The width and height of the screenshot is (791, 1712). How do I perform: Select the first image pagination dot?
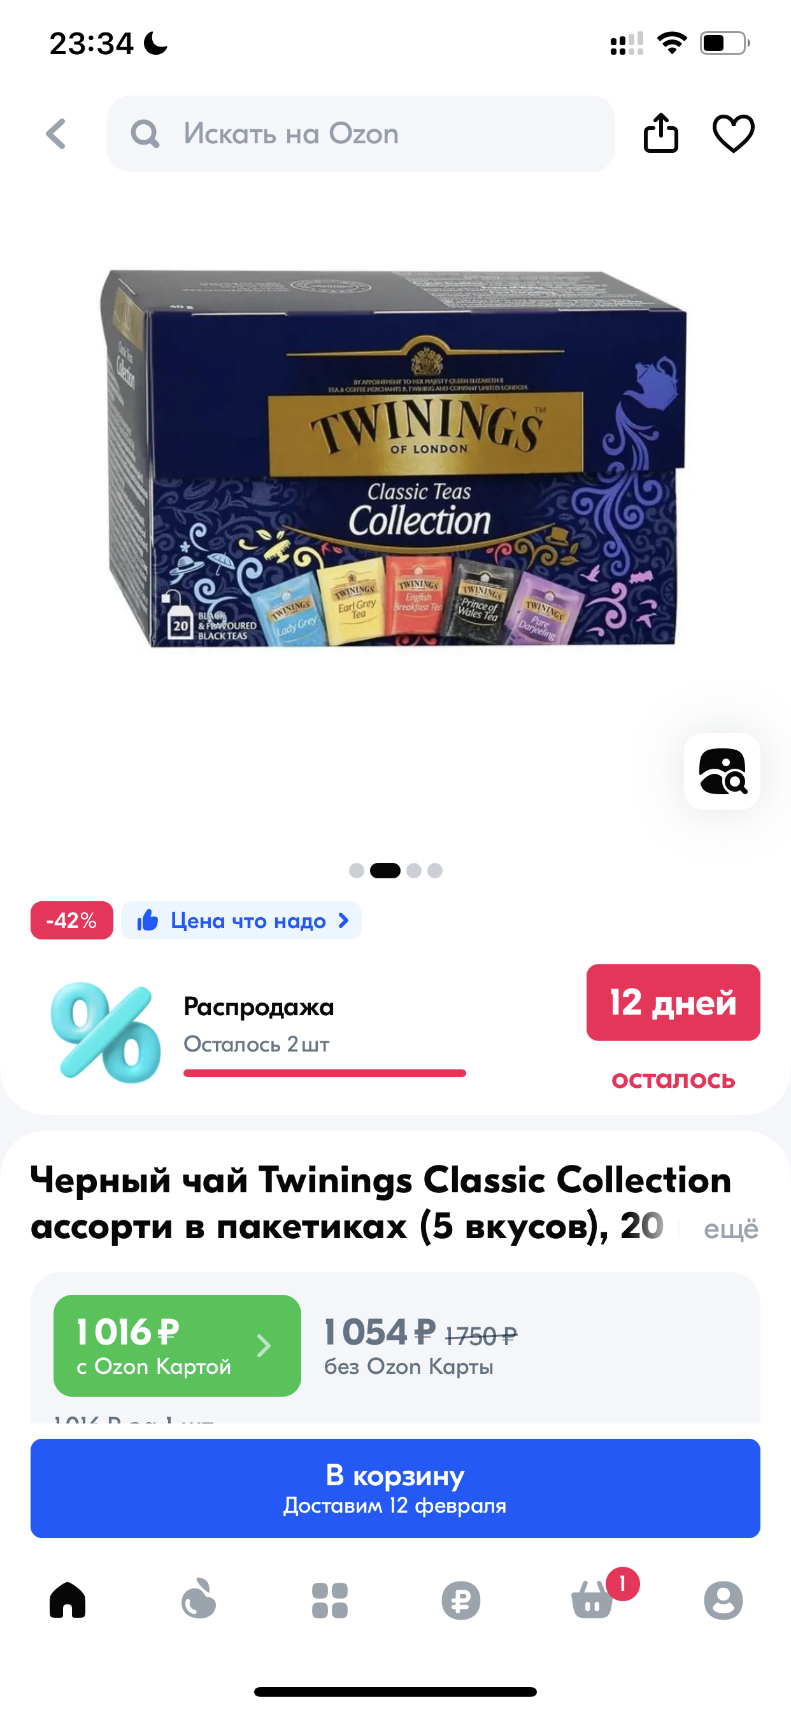[x=356, y=871]
